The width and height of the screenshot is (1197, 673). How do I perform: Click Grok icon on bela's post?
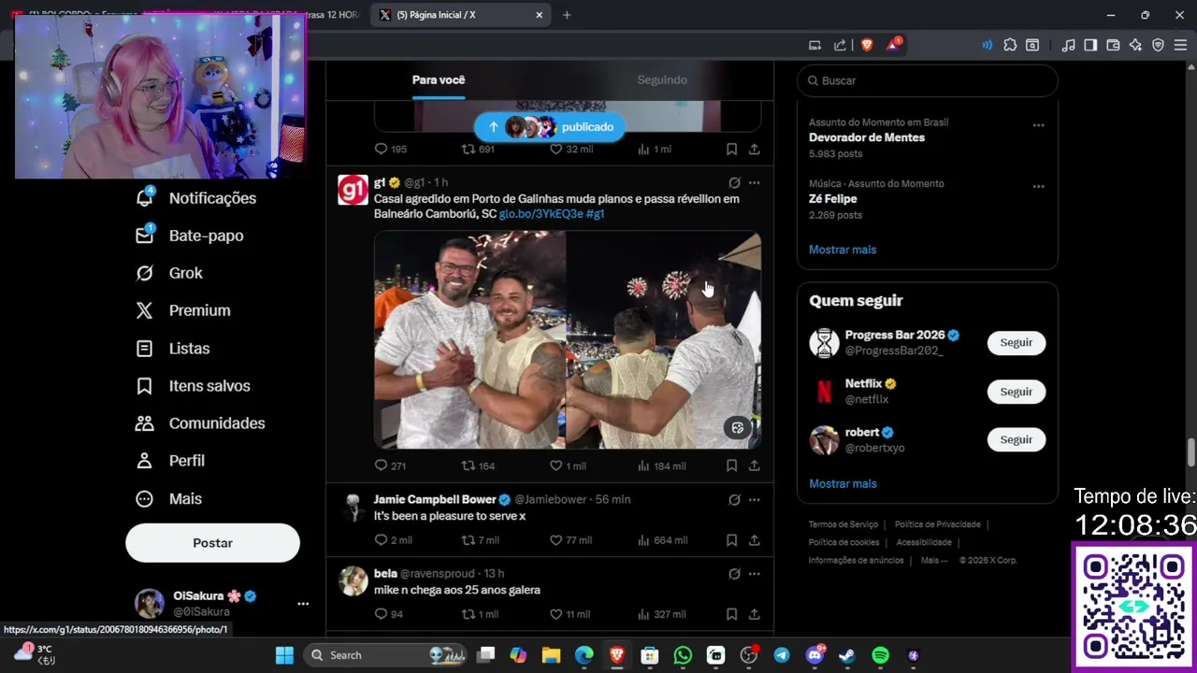click(734, 574)
